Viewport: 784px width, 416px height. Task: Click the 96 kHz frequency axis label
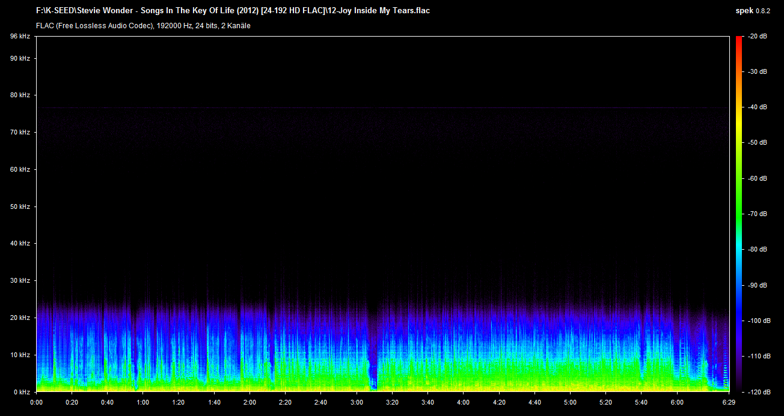tap(20, 37)
